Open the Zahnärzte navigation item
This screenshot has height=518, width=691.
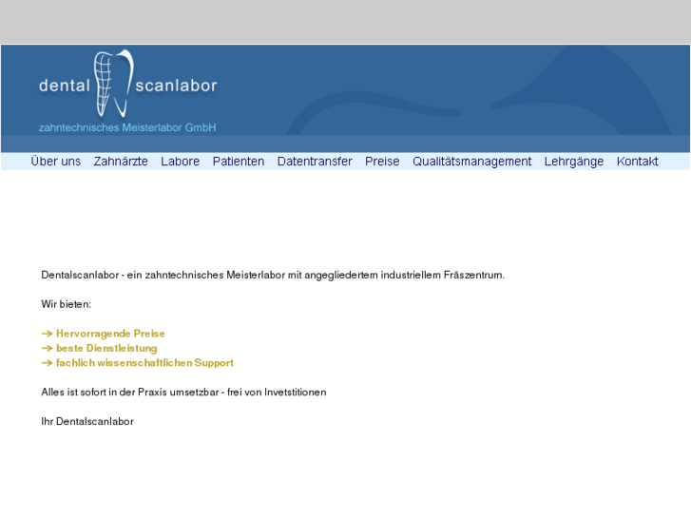pyautogui.click(x=121, y=162)
